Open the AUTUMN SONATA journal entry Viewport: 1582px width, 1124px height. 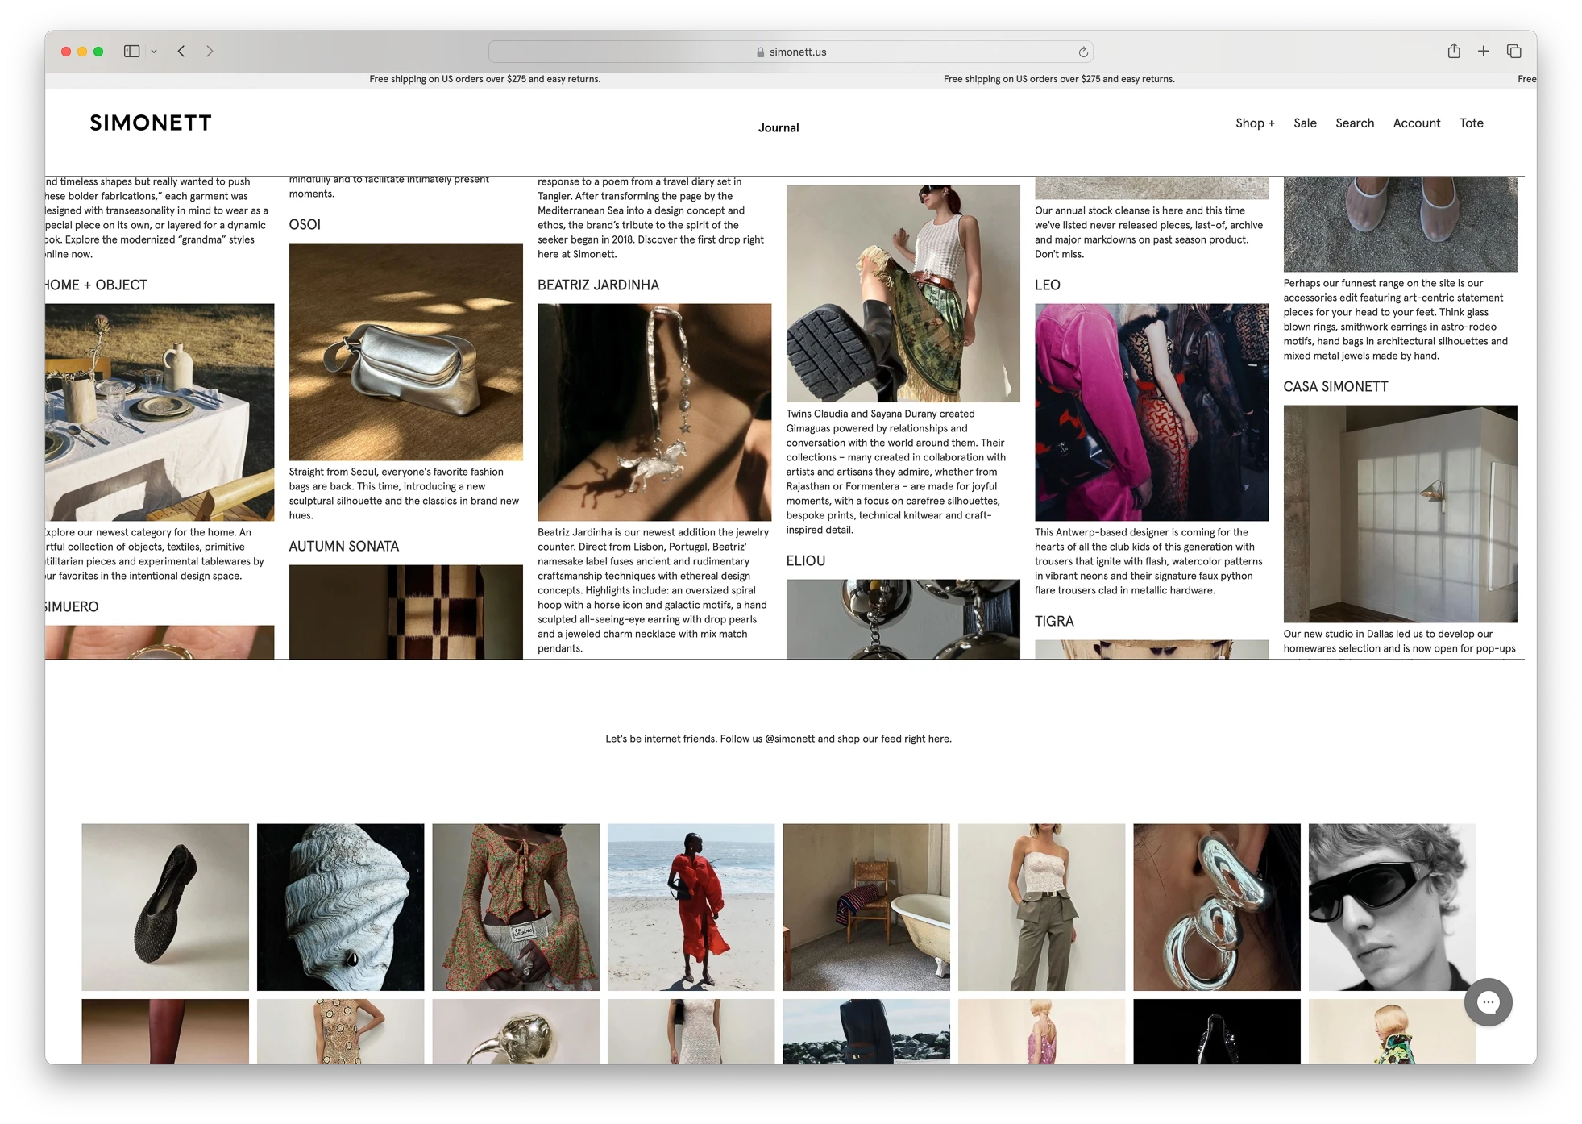[x=344, y=547]
